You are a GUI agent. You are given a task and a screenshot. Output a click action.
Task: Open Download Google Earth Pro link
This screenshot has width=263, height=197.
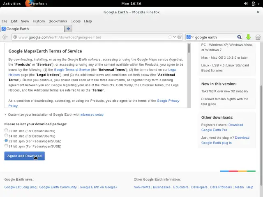tap(214, 130)
